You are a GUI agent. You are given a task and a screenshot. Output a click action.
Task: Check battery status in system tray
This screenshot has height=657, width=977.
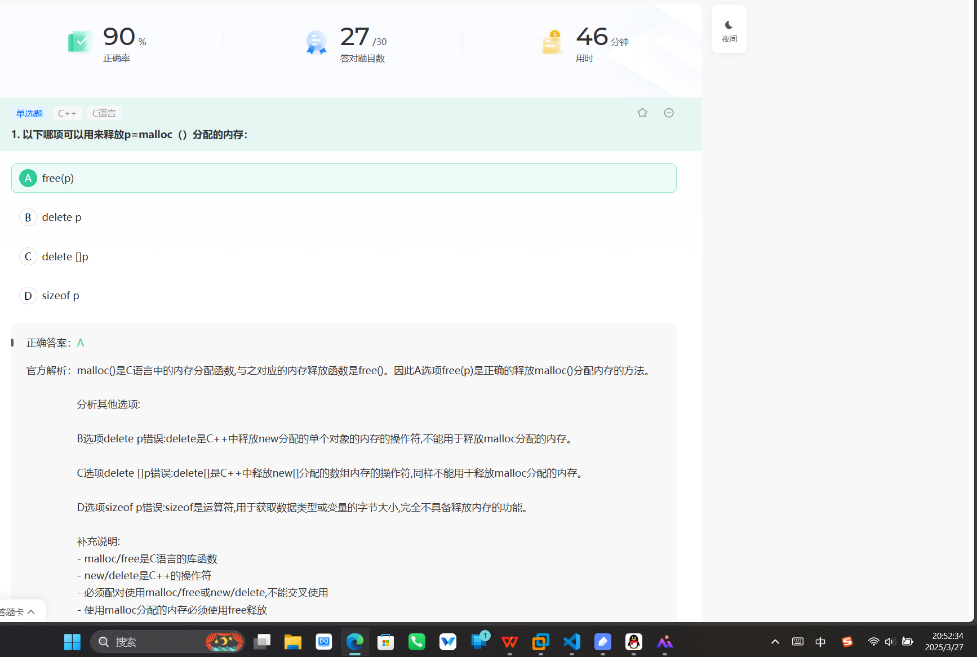tap(907, 642)
